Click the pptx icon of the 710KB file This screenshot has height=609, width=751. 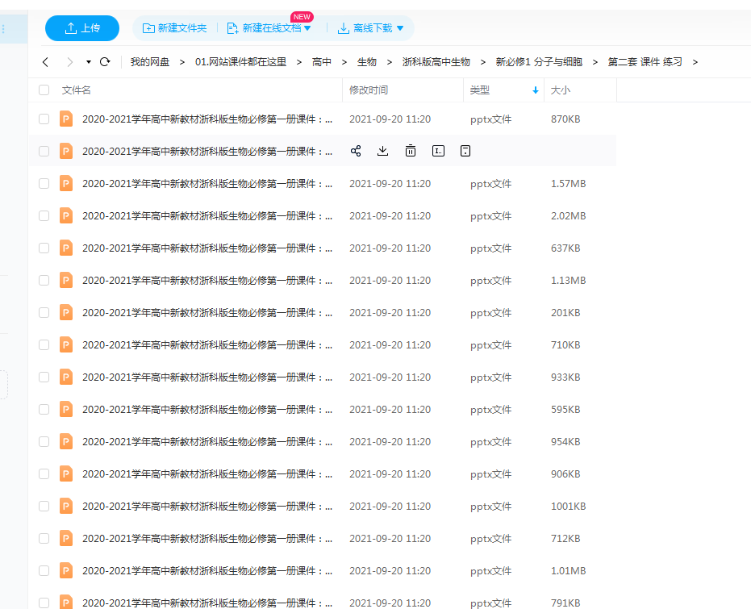66,344
